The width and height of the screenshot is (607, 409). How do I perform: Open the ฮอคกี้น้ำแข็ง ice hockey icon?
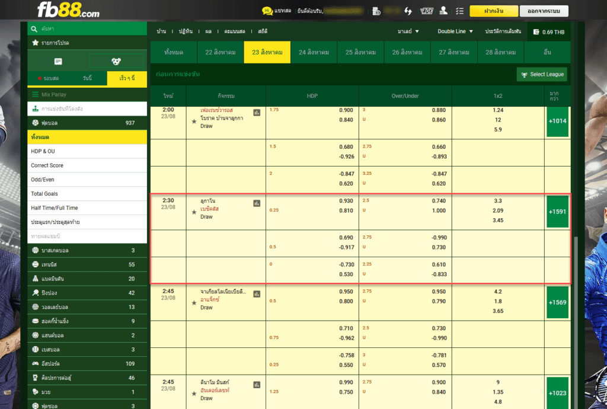click(x=35, y=321)
